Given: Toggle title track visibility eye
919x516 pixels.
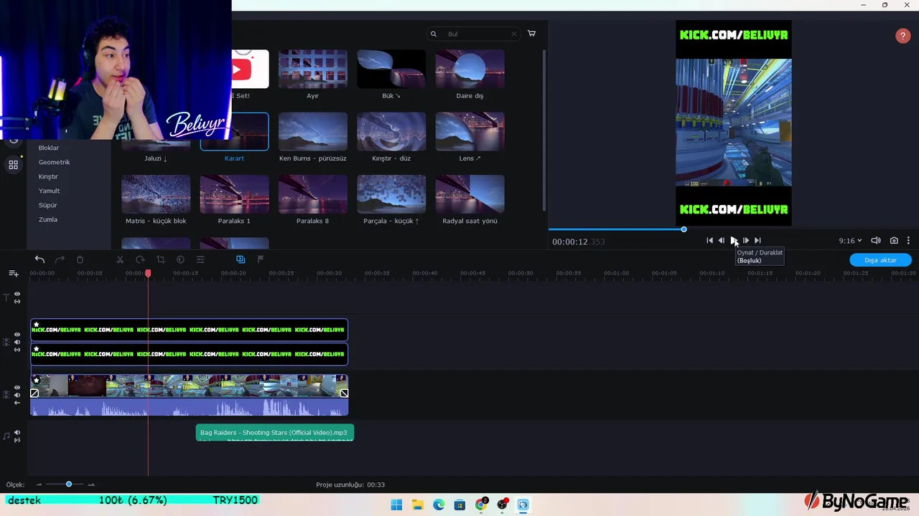Looking at the screenshot, I should pos(17,294).
